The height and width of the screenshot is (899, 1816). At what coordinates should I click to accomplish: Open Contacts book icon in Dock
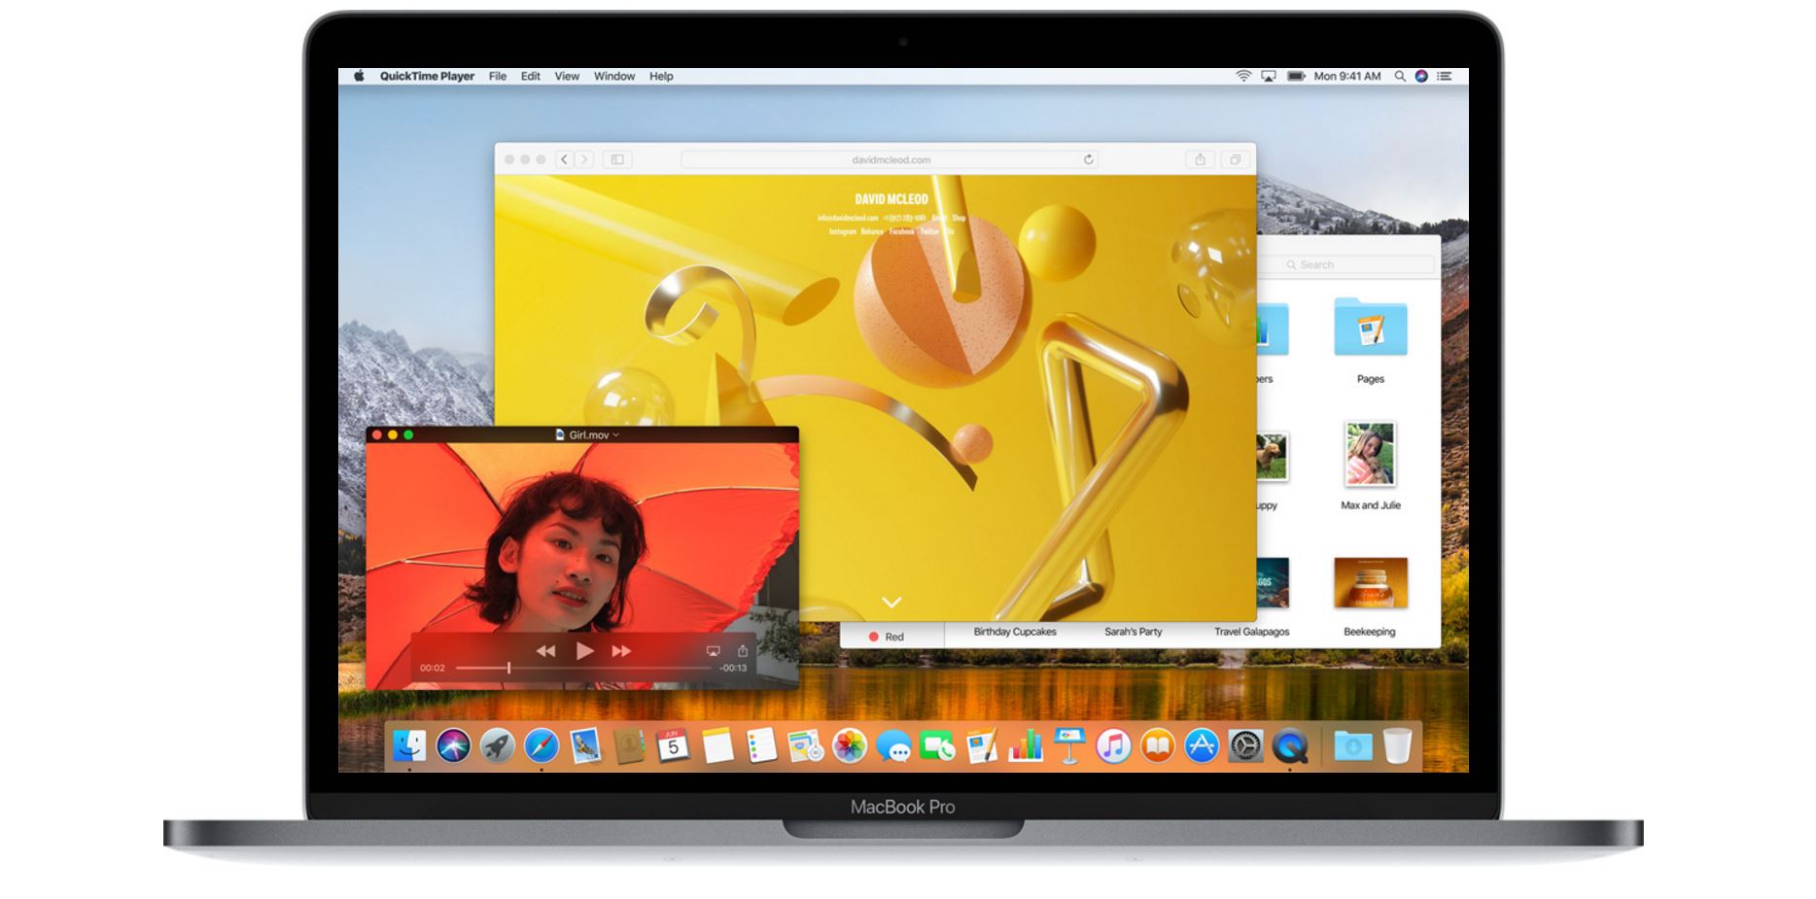629,746
